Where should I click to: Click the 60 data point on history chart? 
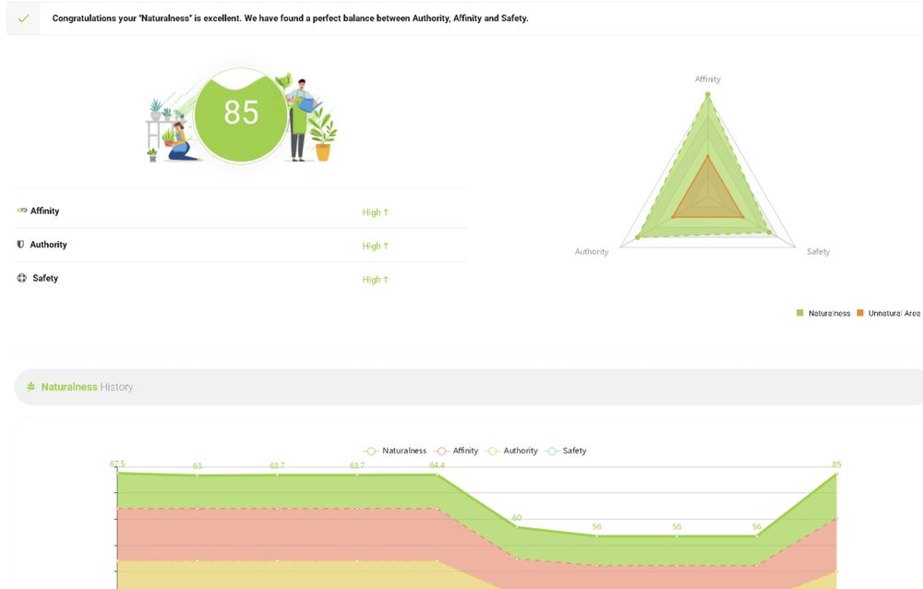tap(517, 526)
